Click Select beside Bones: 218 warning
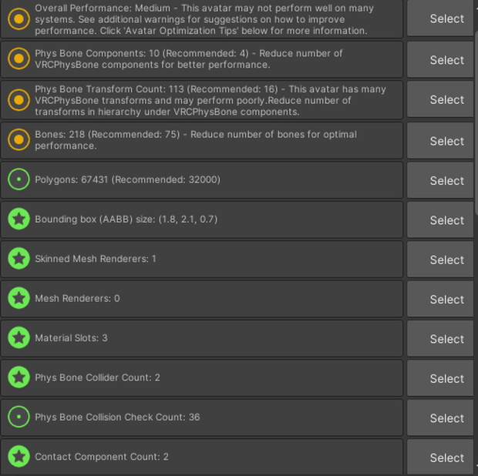Screen dimensions: 478x476 440,141
